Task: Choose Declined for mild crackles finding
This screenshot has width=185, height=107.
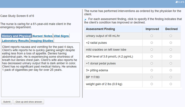Action: [x=171, y=50]
